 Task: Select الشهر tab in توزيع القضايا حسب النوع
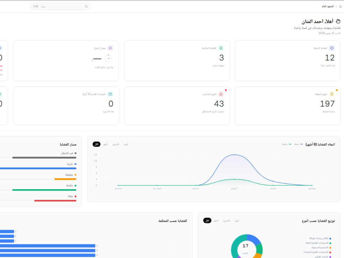pos(216,221)
